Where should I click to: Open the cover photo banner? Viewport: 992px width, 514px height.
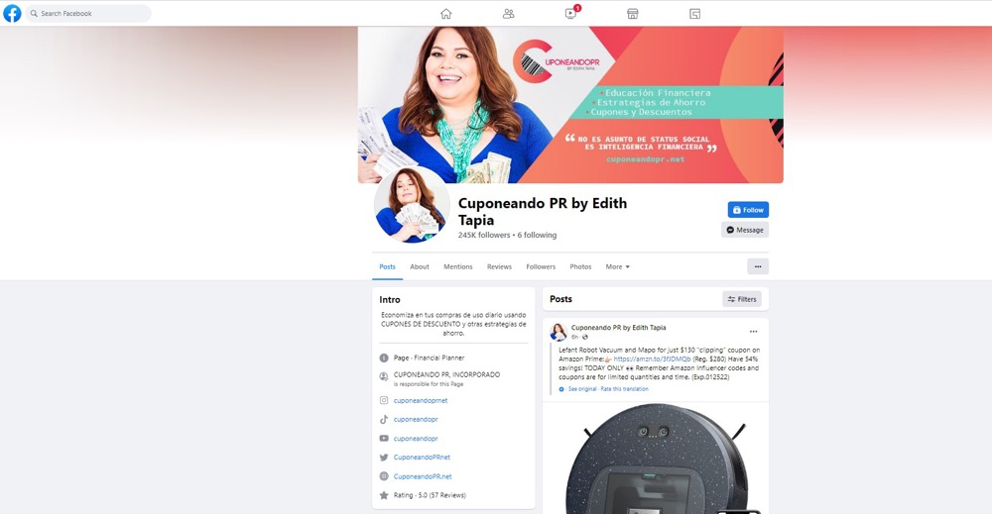[x=570, y=105]
